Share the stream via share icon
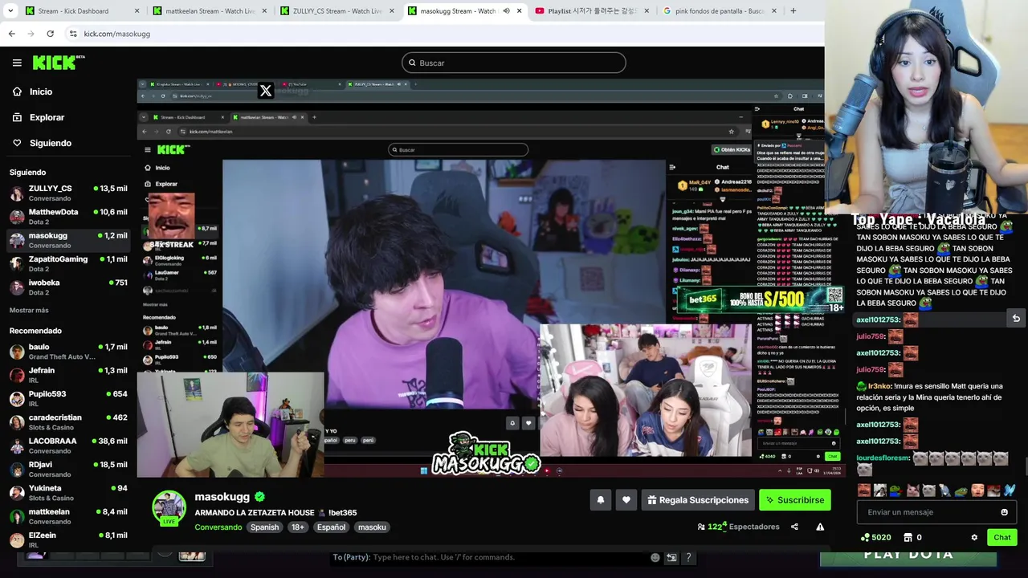 pos(794,527)
